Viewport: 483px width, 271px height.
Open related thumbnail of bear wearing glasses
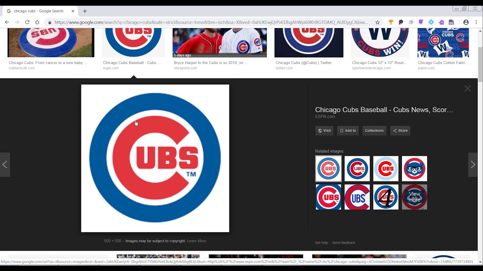(x=415, y=169)
